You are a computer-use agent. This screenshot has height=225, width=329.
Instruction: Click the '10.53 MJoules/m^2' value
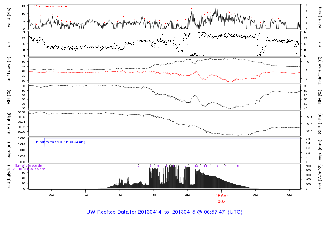point(32,169)
